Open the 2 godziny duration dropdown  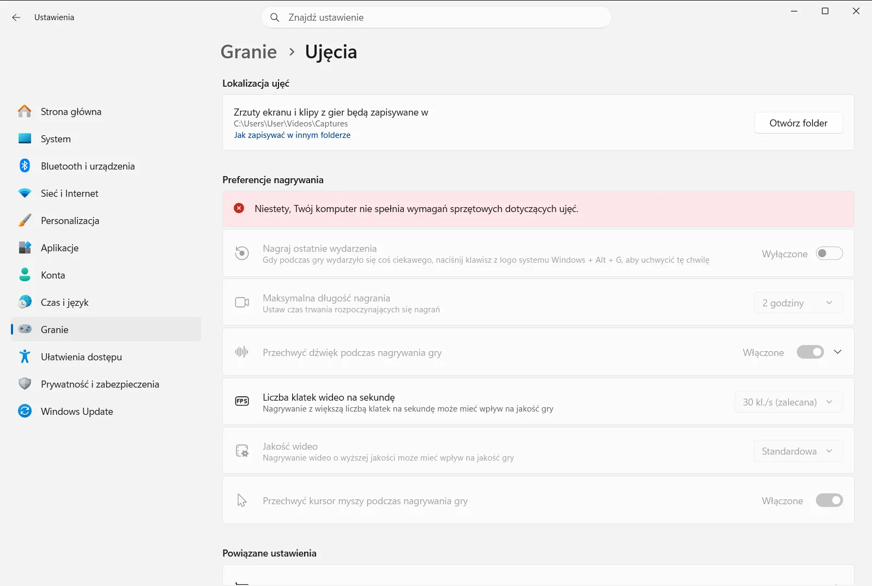798,303
